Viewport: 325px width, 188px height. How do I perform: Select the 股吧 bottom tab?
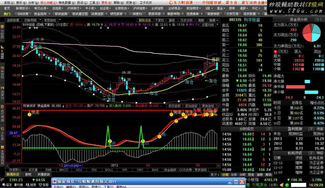point(28,175)
